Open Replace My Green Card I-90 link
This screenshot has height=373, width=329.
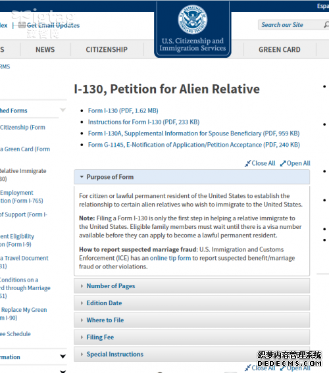coord(23,314)
